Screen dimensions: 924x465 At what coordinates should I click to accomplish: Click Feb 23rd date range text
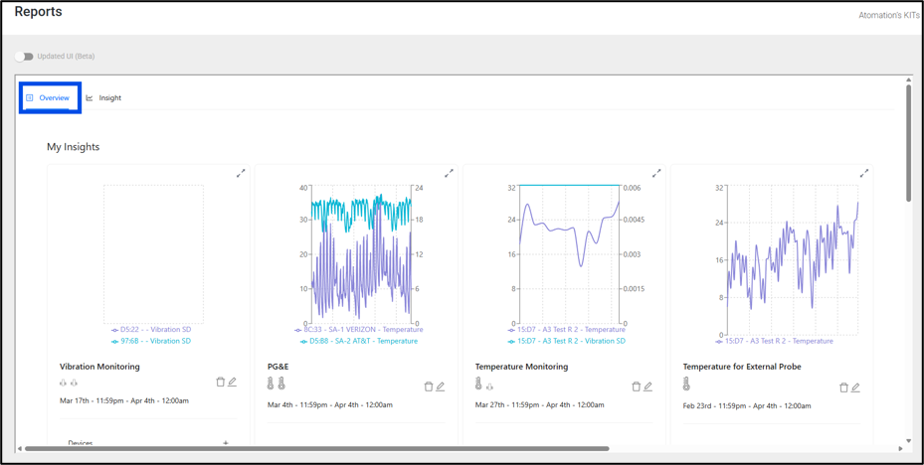point(747,405)
